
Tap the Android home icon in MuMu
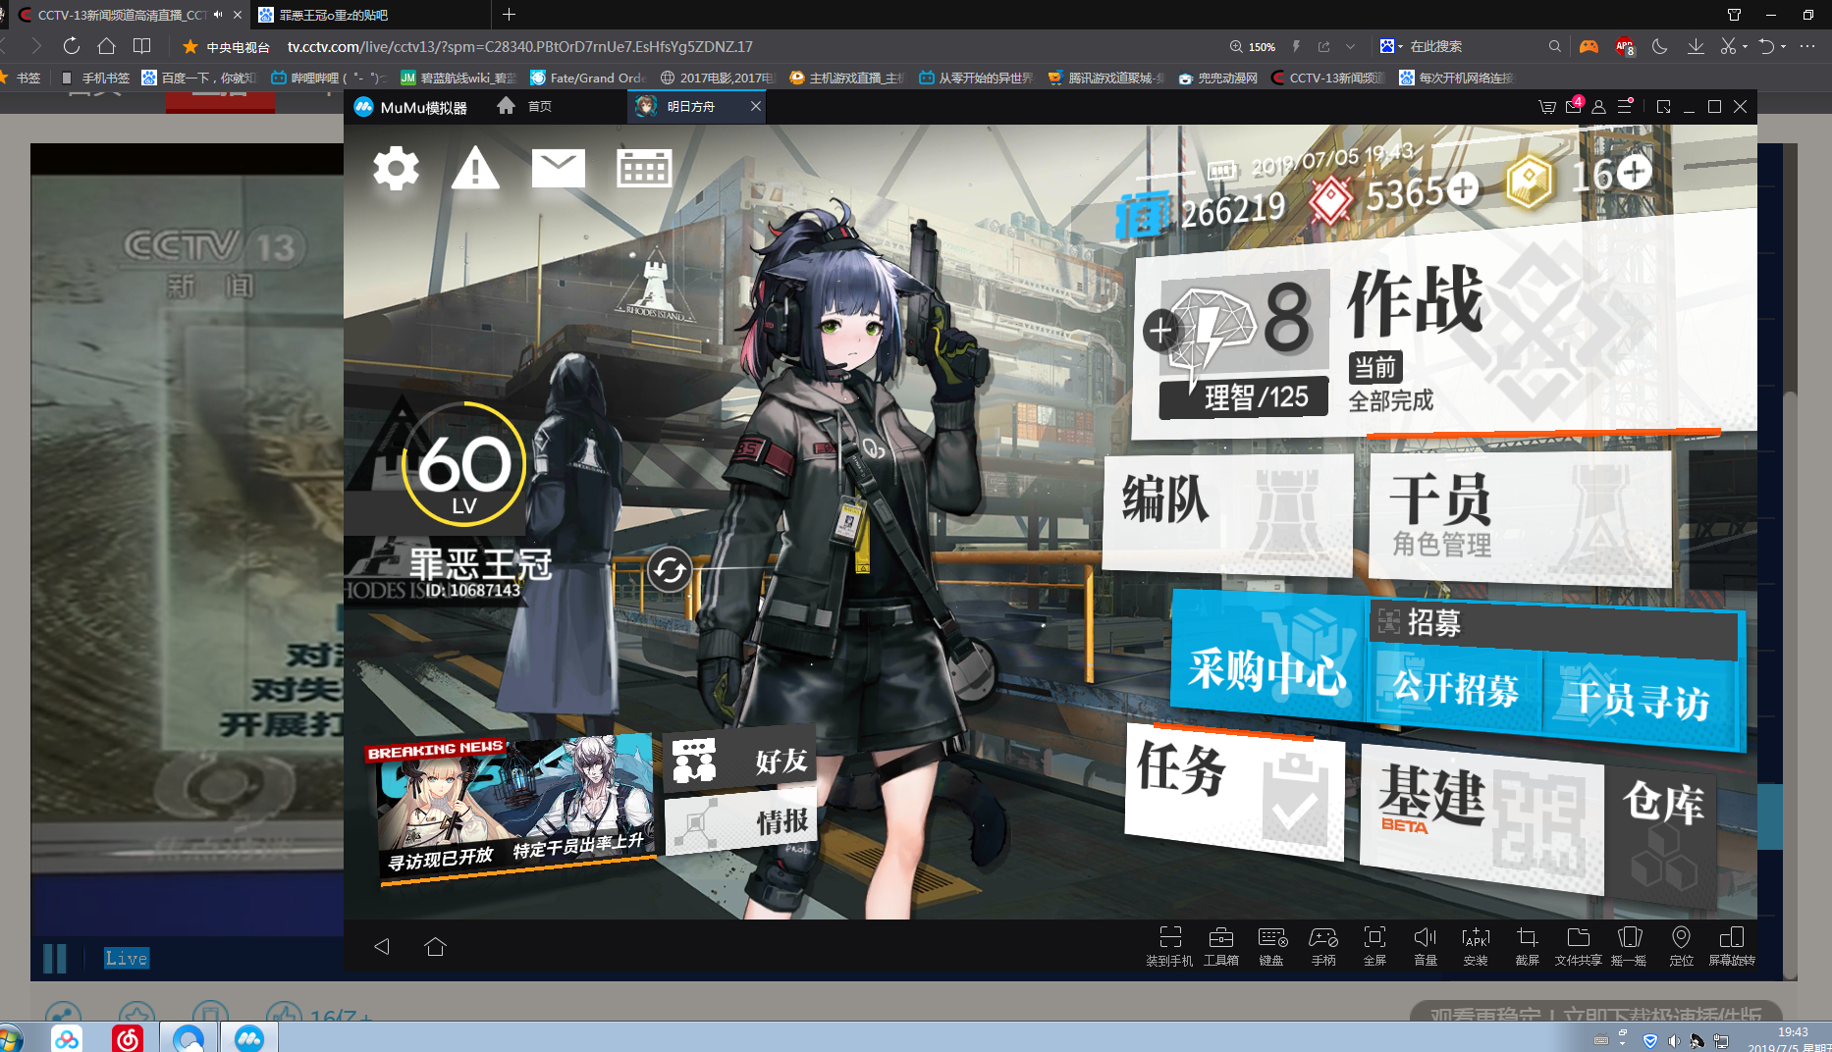435,946
